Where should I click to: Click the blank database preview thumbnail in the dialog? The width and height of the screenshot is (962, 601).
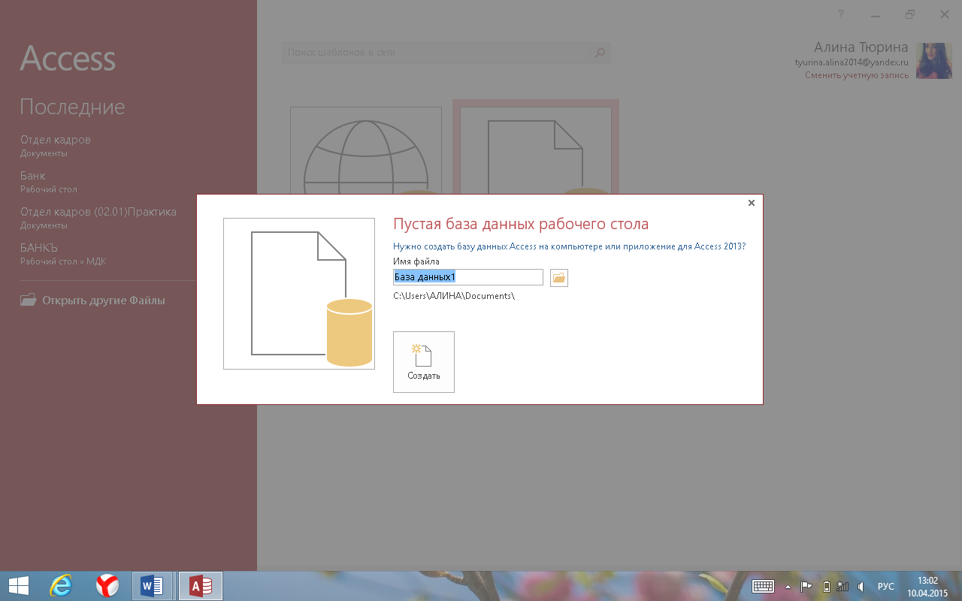click(299, 294)
